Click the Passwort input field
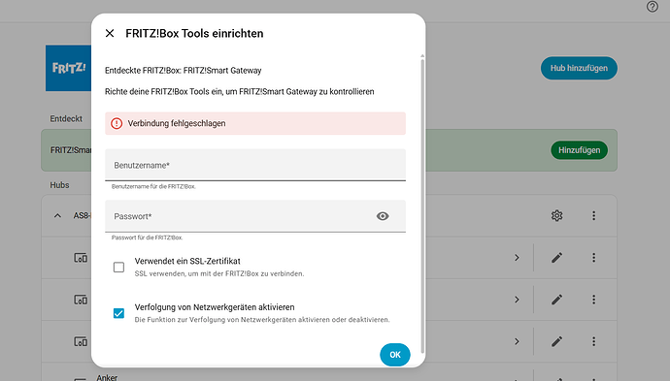Image resolution: width=670 pixels, height=381 pixels. pos(255,216)
